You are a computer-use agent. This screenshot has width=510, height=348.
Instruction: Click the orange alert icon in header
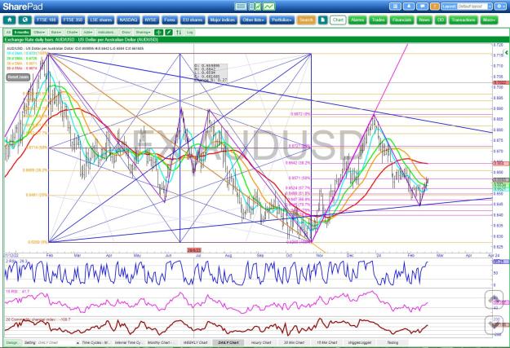(435, 7)
